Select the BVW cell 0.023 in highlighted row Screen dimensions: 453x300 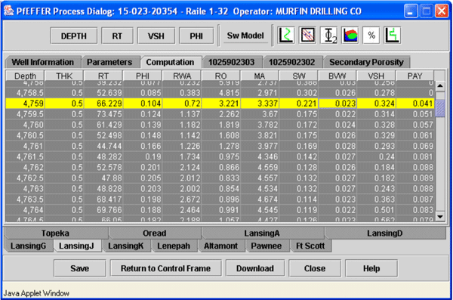tap(337, 104)
